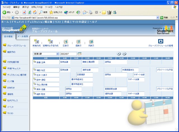This screenshot has height=132, width=179.
Task: Click the browser Home toolbar icon
Action: point(35,12)
